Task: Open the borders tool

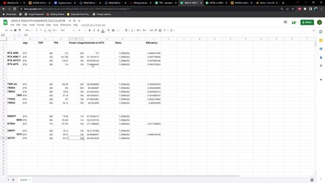Action: coord(113,30)
